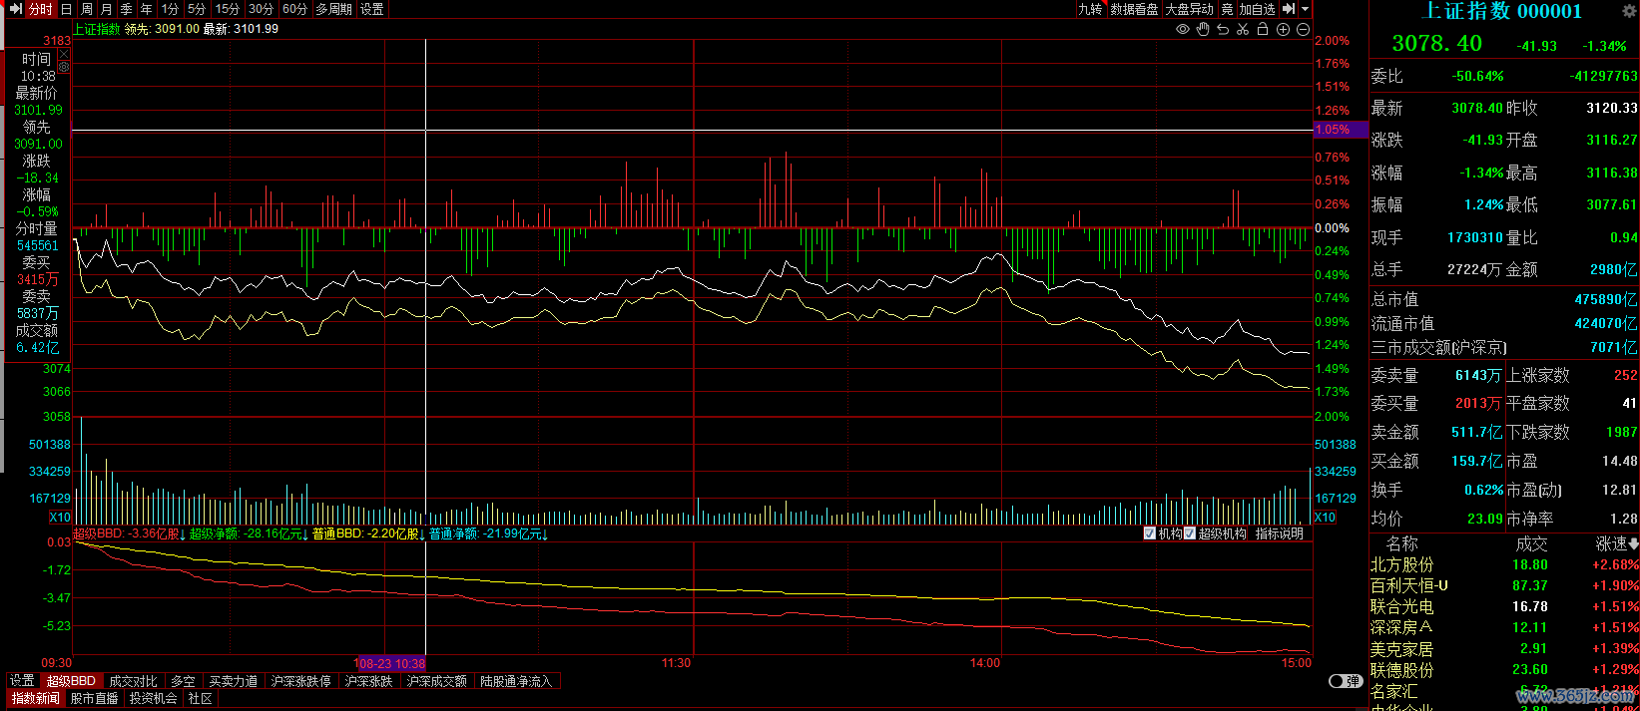Click the arrow-to-bar icon beside 加自选
1640x711 pixels.
1289,9
